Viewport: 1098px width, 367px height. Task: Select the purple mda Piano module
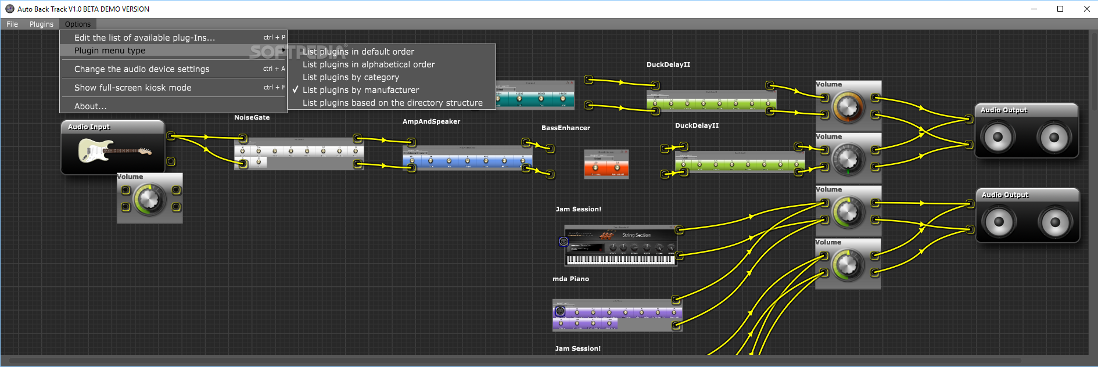click(617, 315)
